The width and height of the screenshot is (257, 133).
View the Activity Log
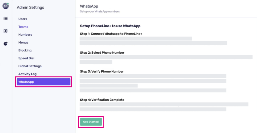point(27,74)
